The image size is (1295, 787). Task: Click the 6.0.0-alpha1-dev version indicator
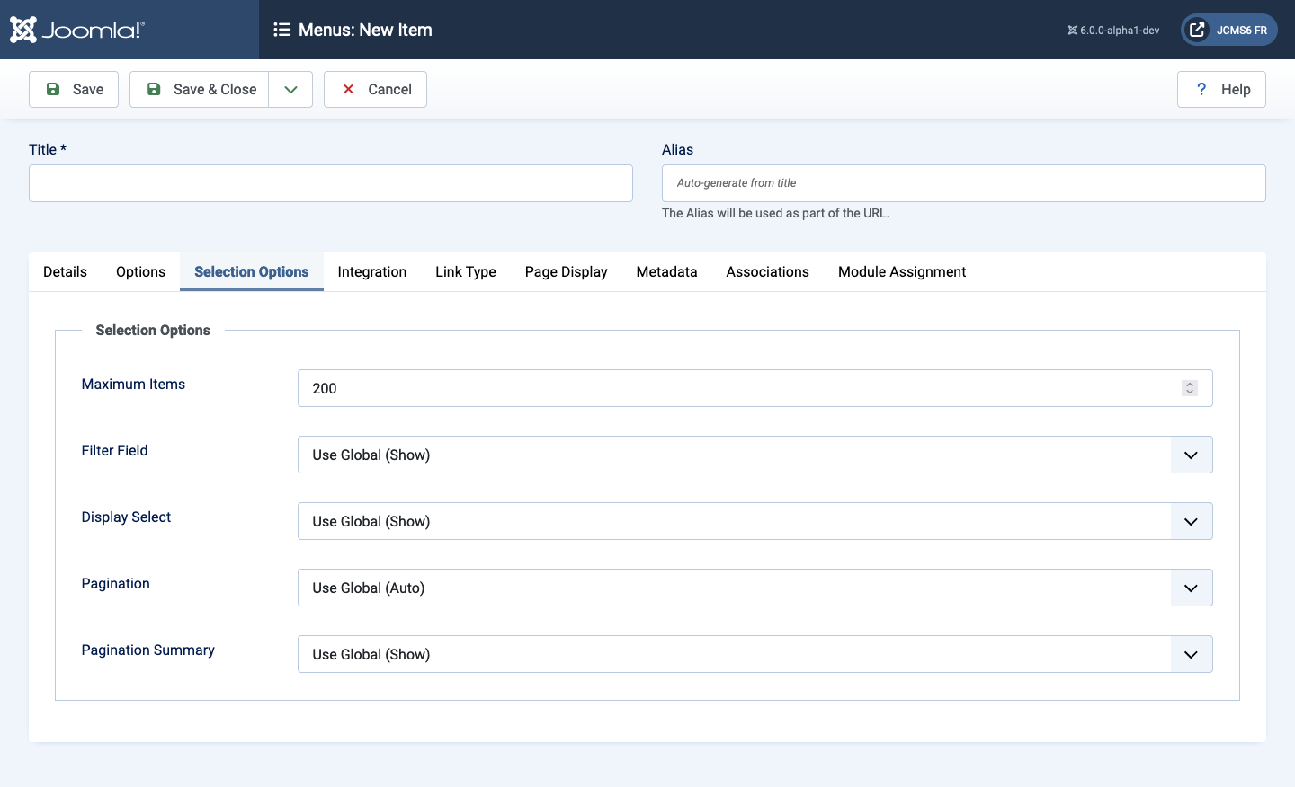click(x=1113, y=29)
